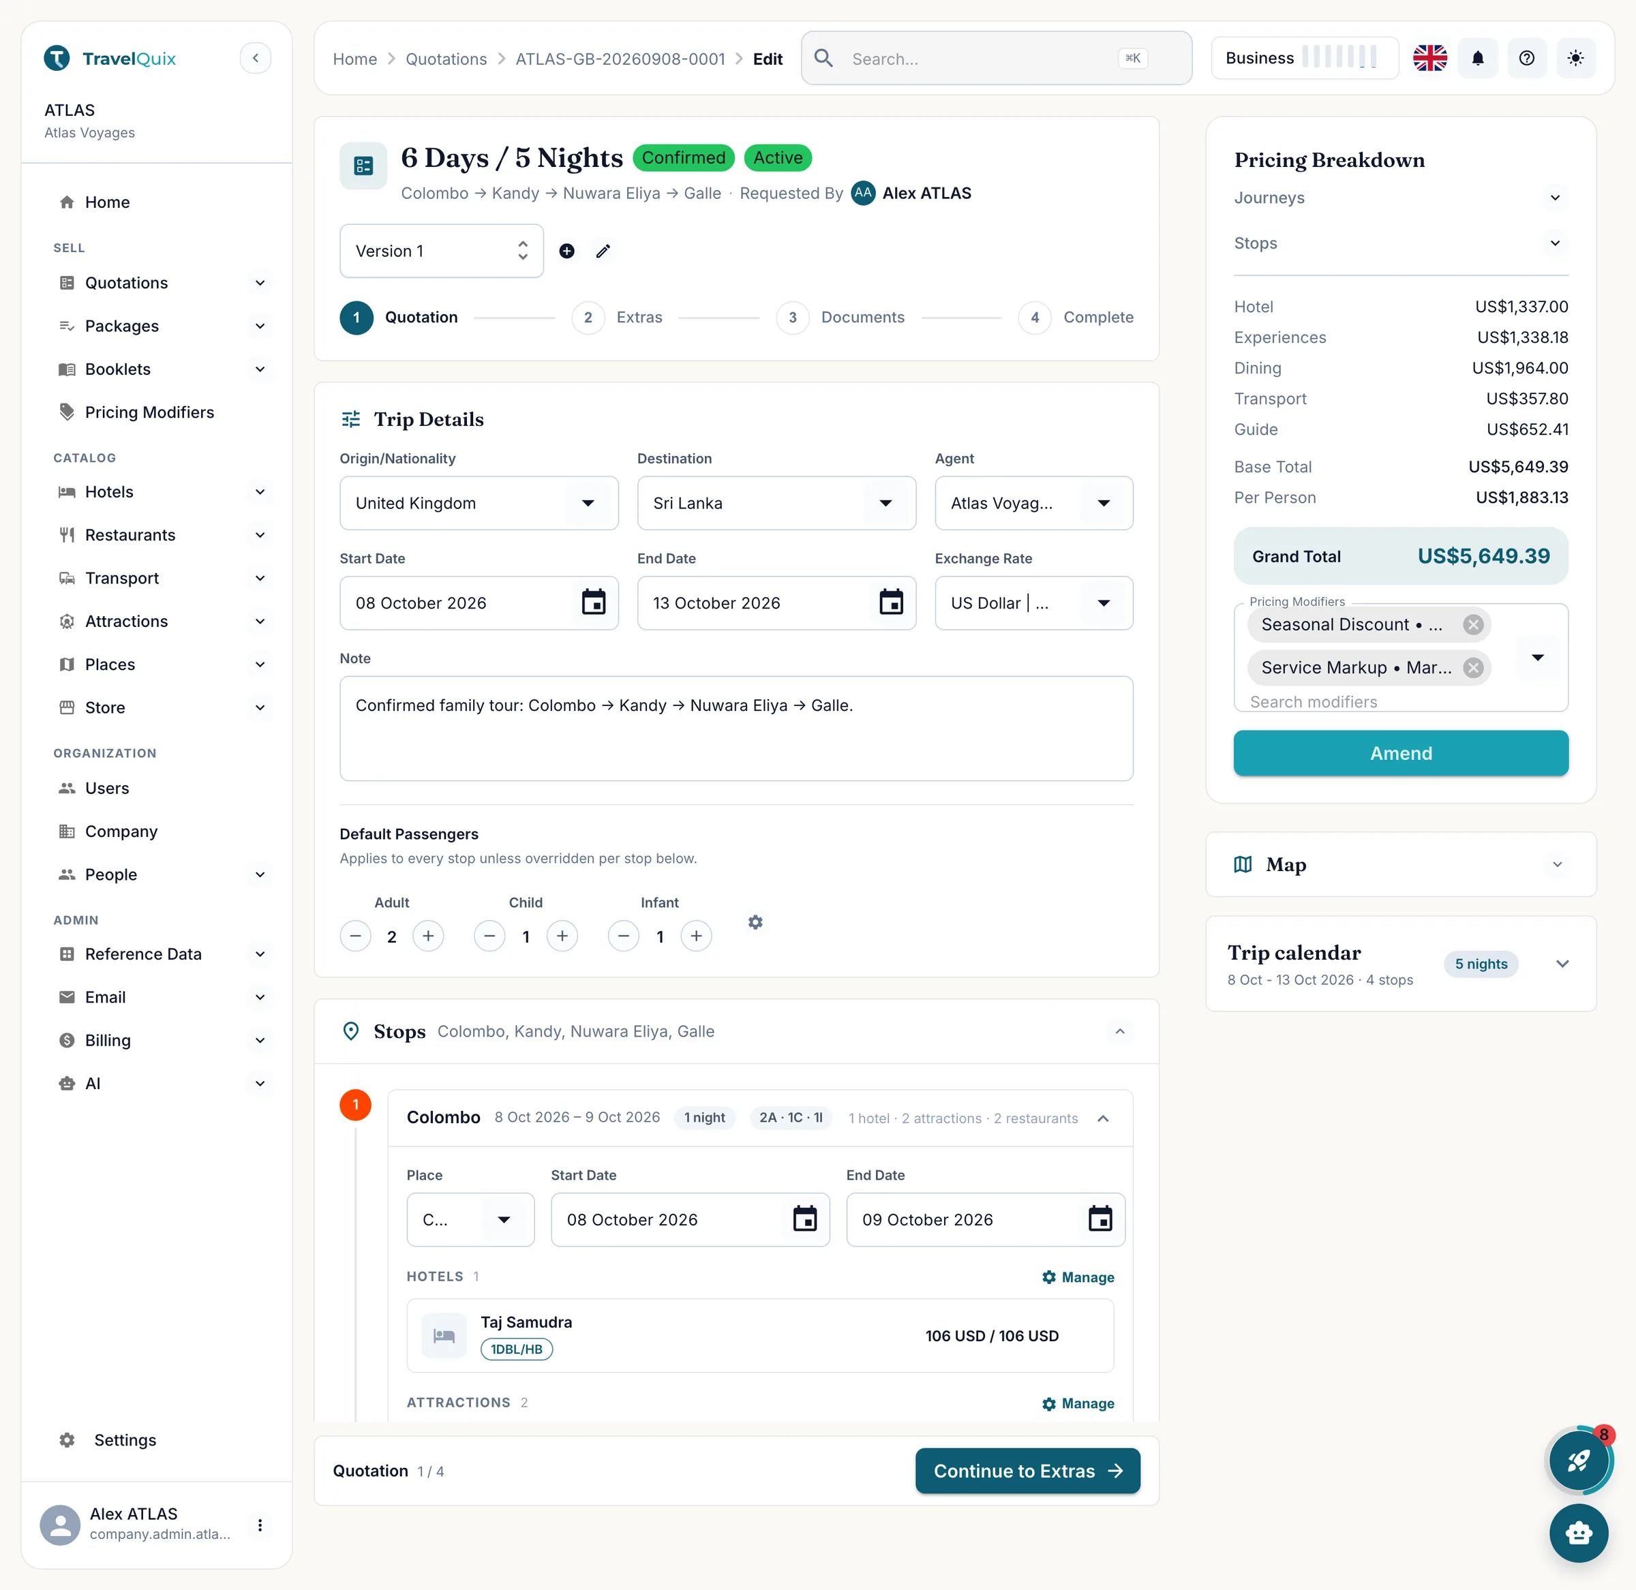Screen dimensions: 1636x1590
Task: Open user menu three-dots beside Alex ATLAS
Action: tap(260, 1525)
